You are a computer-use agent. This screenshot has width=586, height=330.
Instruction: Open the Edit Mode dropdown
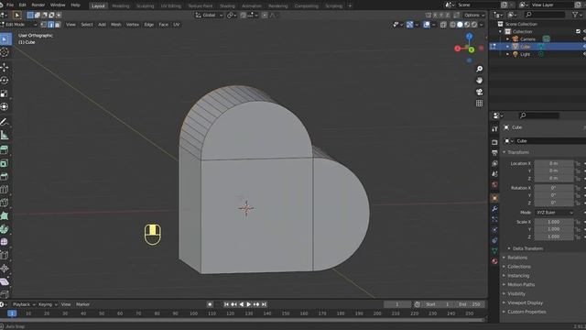click(18, 25)
